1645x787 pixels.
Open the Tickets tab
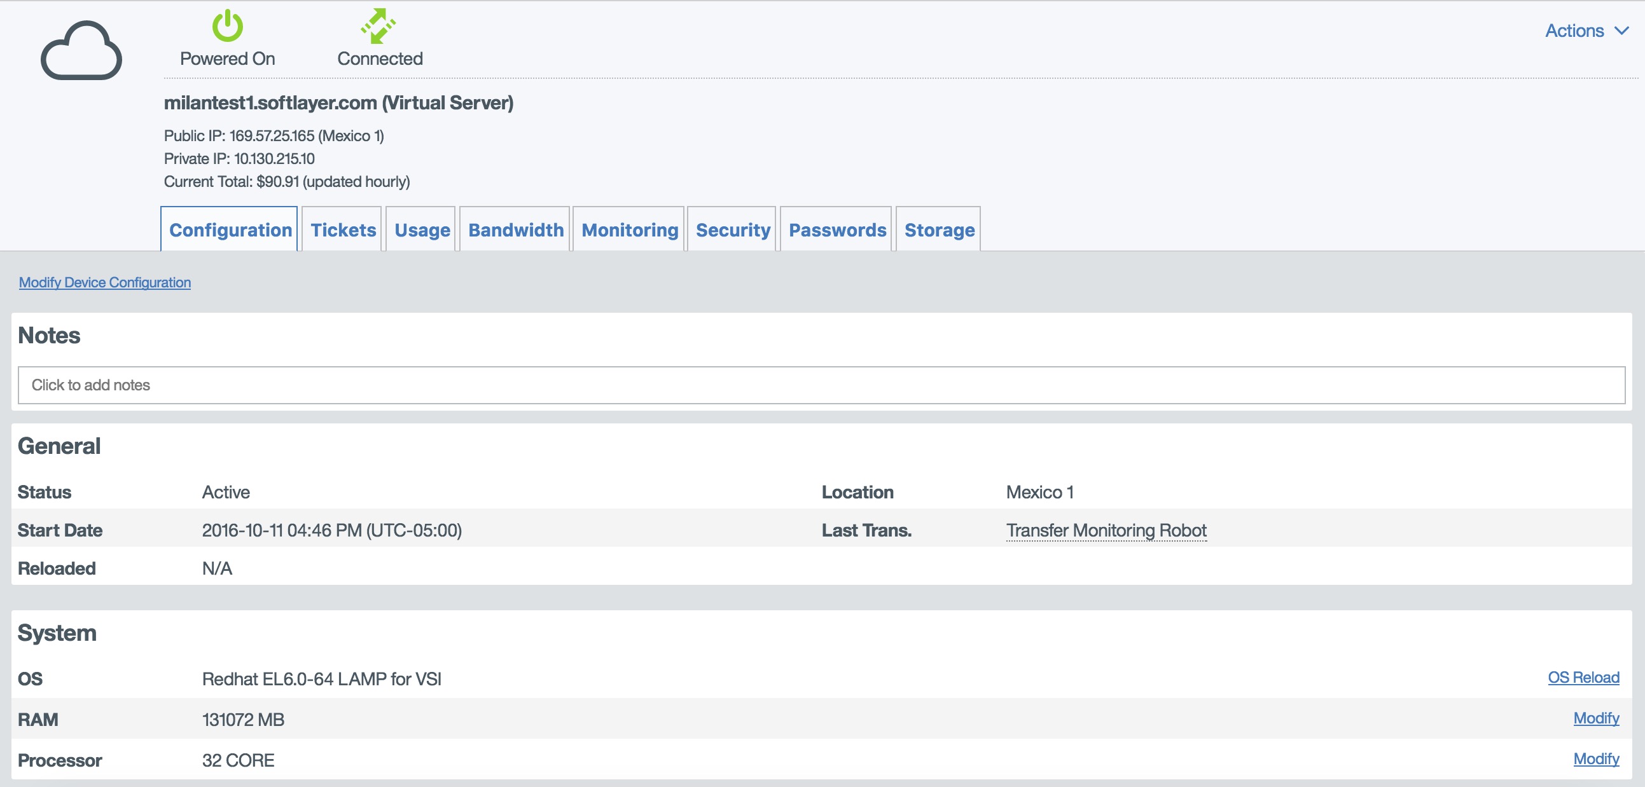point(343,229)
